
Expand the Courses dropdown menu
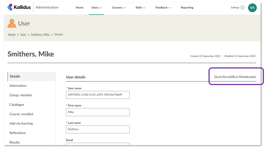point(118,8)
